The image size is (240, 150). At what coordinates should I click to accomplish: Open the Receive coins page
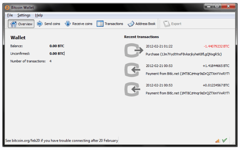78,24
